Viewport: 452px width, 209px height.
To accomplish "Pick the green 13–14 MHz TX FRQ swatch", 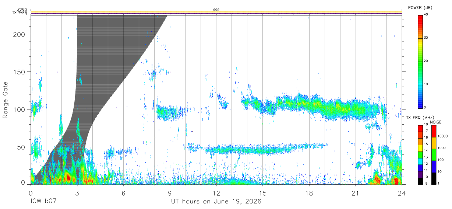I will [x=420, y=154].
